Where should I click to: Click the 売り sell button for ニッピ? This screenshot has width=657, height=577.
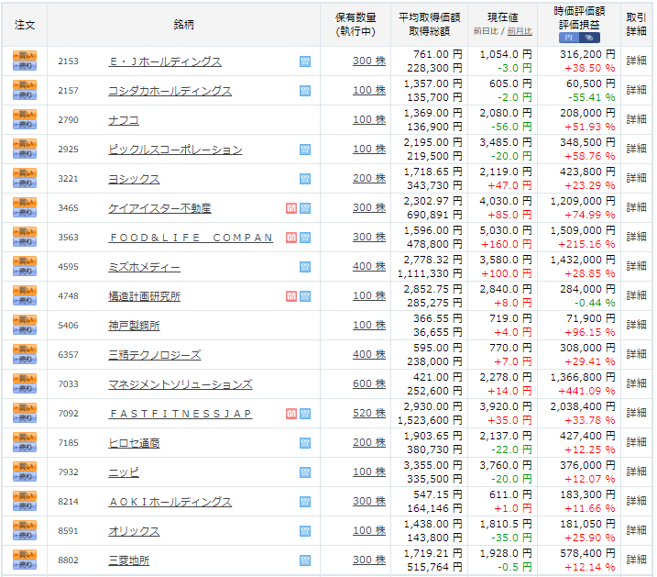tap(25, 477)
